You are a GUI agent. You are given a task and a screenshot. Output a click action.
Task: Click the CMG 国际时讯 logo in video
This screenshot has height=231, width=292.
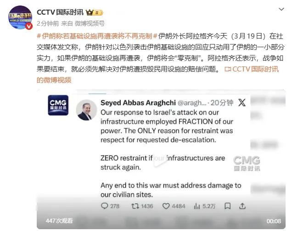58,105
